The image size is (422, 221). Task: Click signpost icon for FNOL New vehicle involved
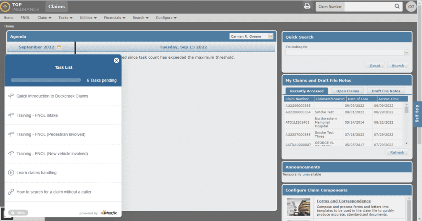point(11,154)
